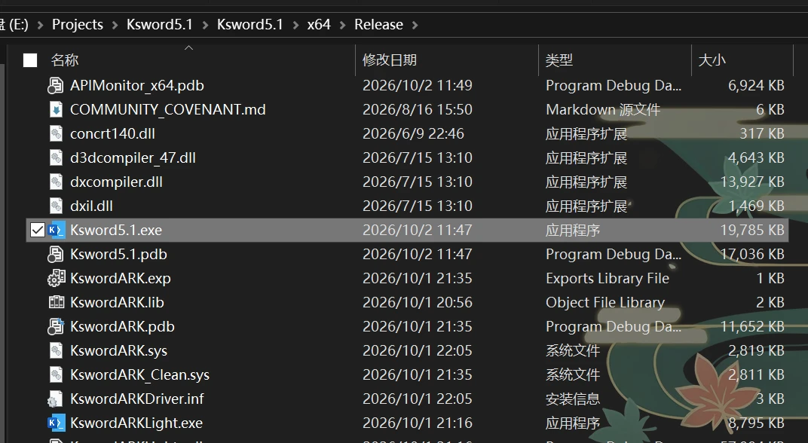Image resolution: width=808 pixels, height=443 pixels.
Task: Select the file named COMMUNITY_COVENANT.md
Action: [x=168, y=110]
